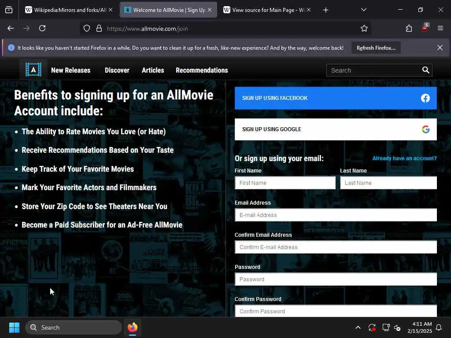Expand the list all tabs dropdown

pyautogui.click(x=363, y=10)
